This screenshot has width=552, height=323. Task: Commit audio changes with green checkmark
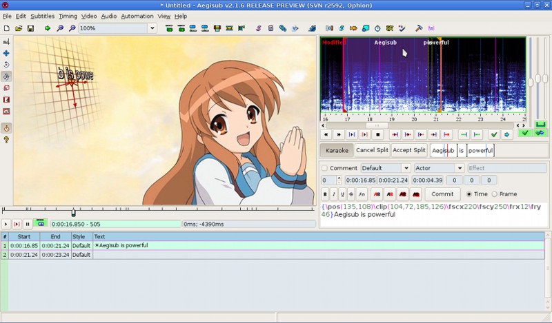[x=494, y=134]
